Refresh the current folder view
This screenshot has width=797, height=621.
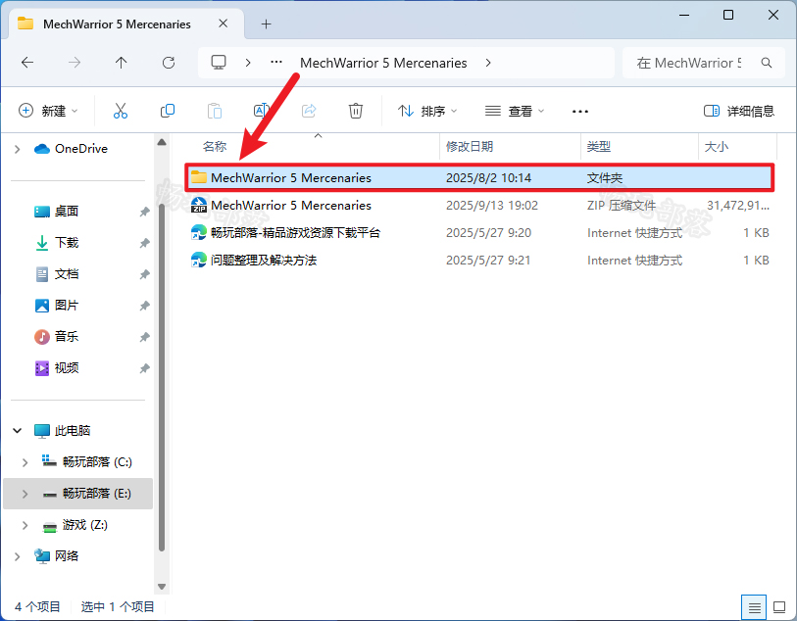(x=169, y=63)
